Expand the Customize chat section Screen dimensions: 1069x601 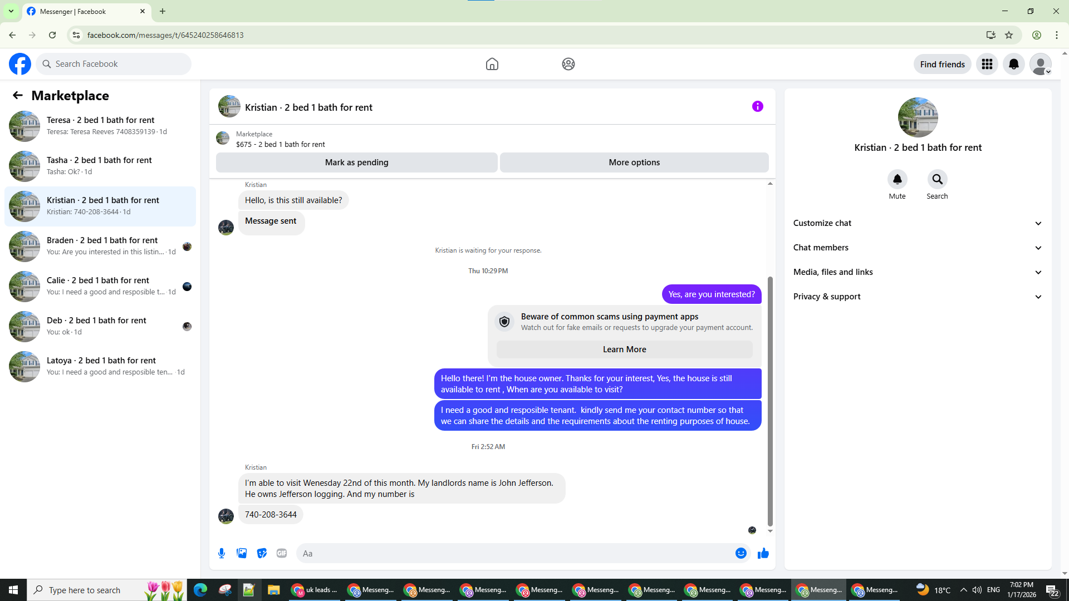click(918, 223)
